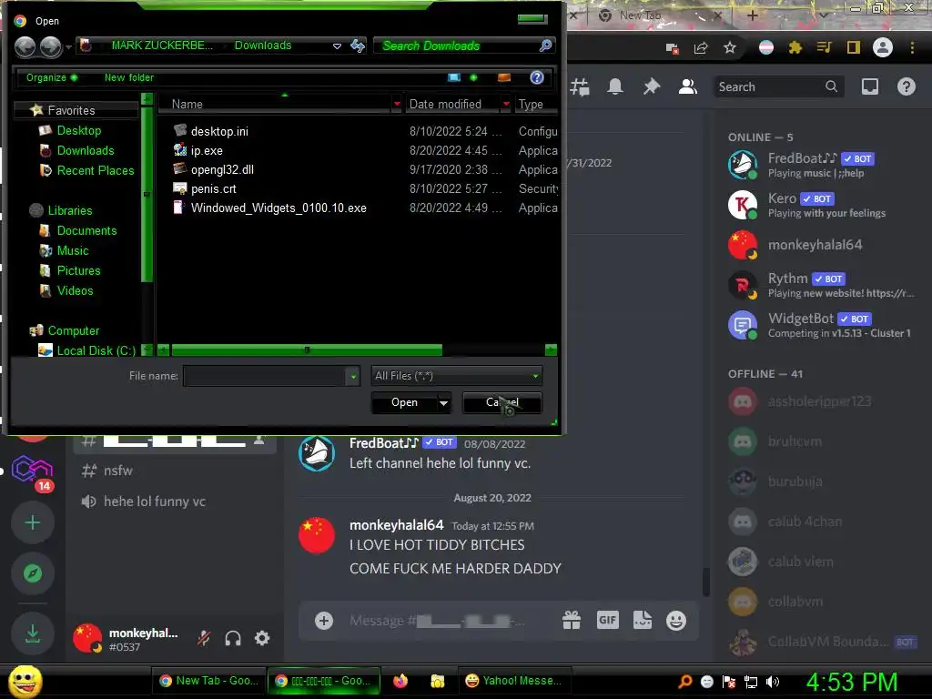Open Documents library
This screenshot has width=932, height=699.
pos(86,230)
